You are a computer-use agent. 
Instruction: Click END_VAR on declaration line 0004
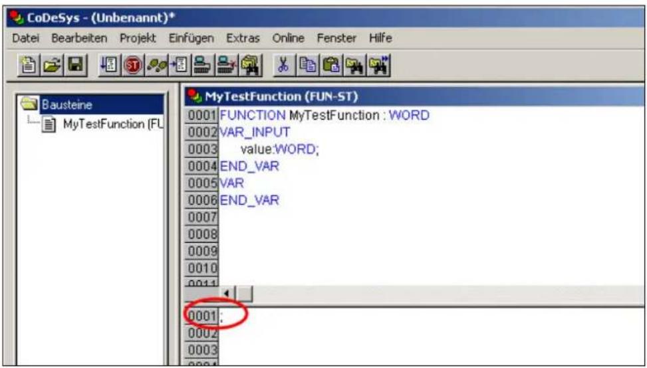pyautogui.click(x=249, y=166)
